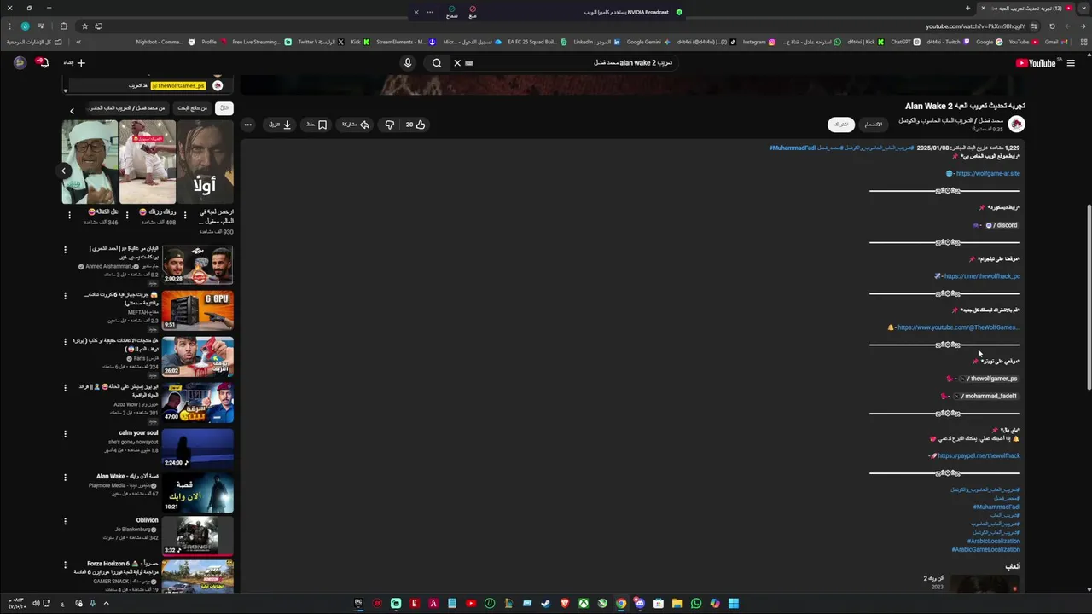The width and height of the screenshot is (1092, 614).
Task: Open options for 6 GPU video
Action: pos(65,296)
